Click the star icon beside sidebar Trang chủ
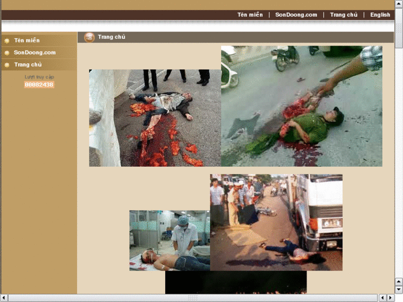Viewport: 403px width, 302px height. pyautogui.click(x=7, y=65)
